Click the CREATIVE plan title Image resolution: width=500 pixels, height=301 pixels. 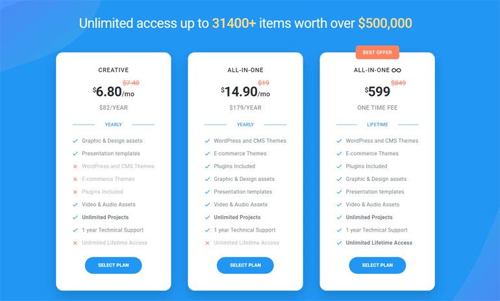[x=113, y=70]
